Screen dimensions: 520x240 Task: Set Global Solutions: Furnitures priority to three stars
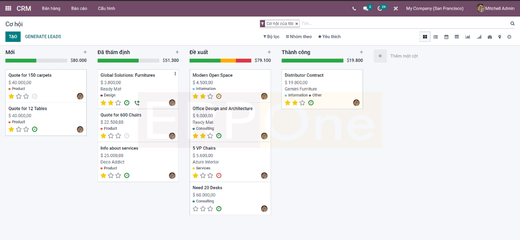pos(118,103)
